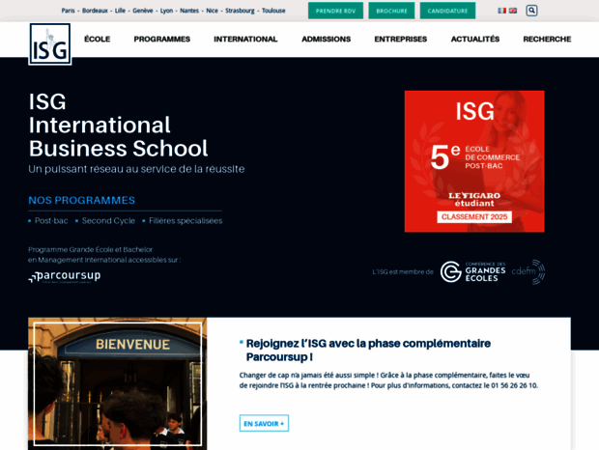Open the Post-bac programmes link
This screenshot has width=599, height=450.
tap(51, 220)
